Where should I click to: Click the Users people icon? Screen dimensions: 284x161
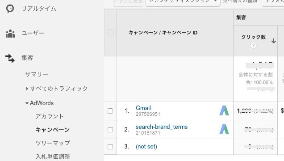(x=10, y=34)
